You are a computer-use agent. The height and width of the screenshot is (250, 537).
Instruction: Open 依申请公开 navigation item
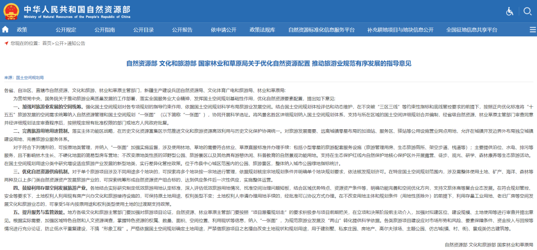(224, 30)
